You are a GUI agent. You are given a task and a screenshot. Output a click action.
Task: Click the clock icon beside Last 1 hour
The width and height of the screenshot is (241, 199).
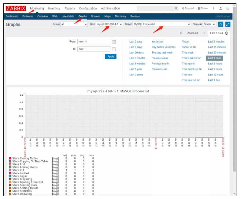227,33
